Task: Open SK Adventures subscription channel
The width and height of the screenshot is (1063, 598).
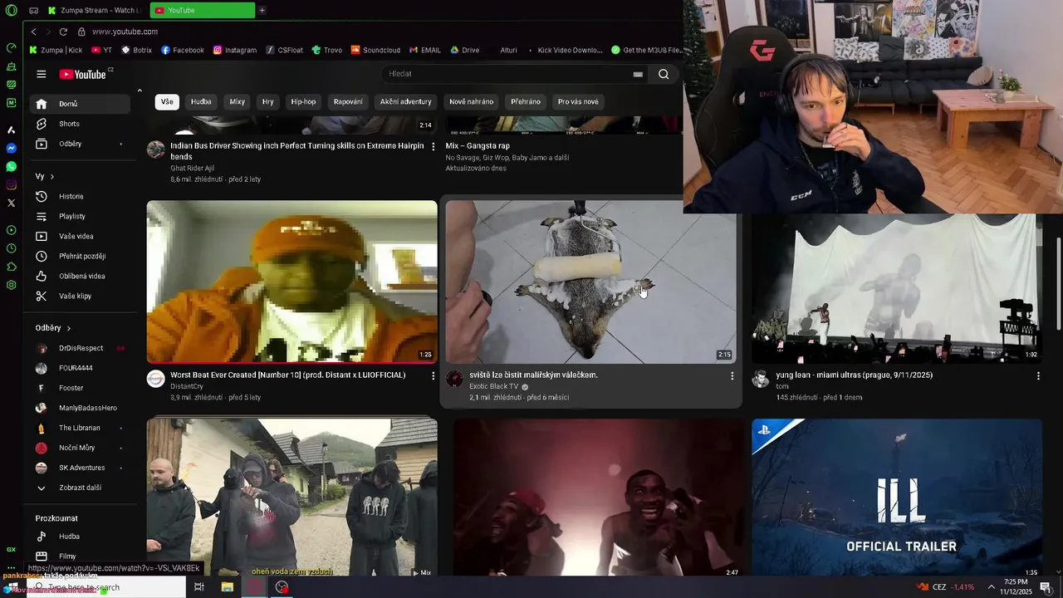Action: 81,468
